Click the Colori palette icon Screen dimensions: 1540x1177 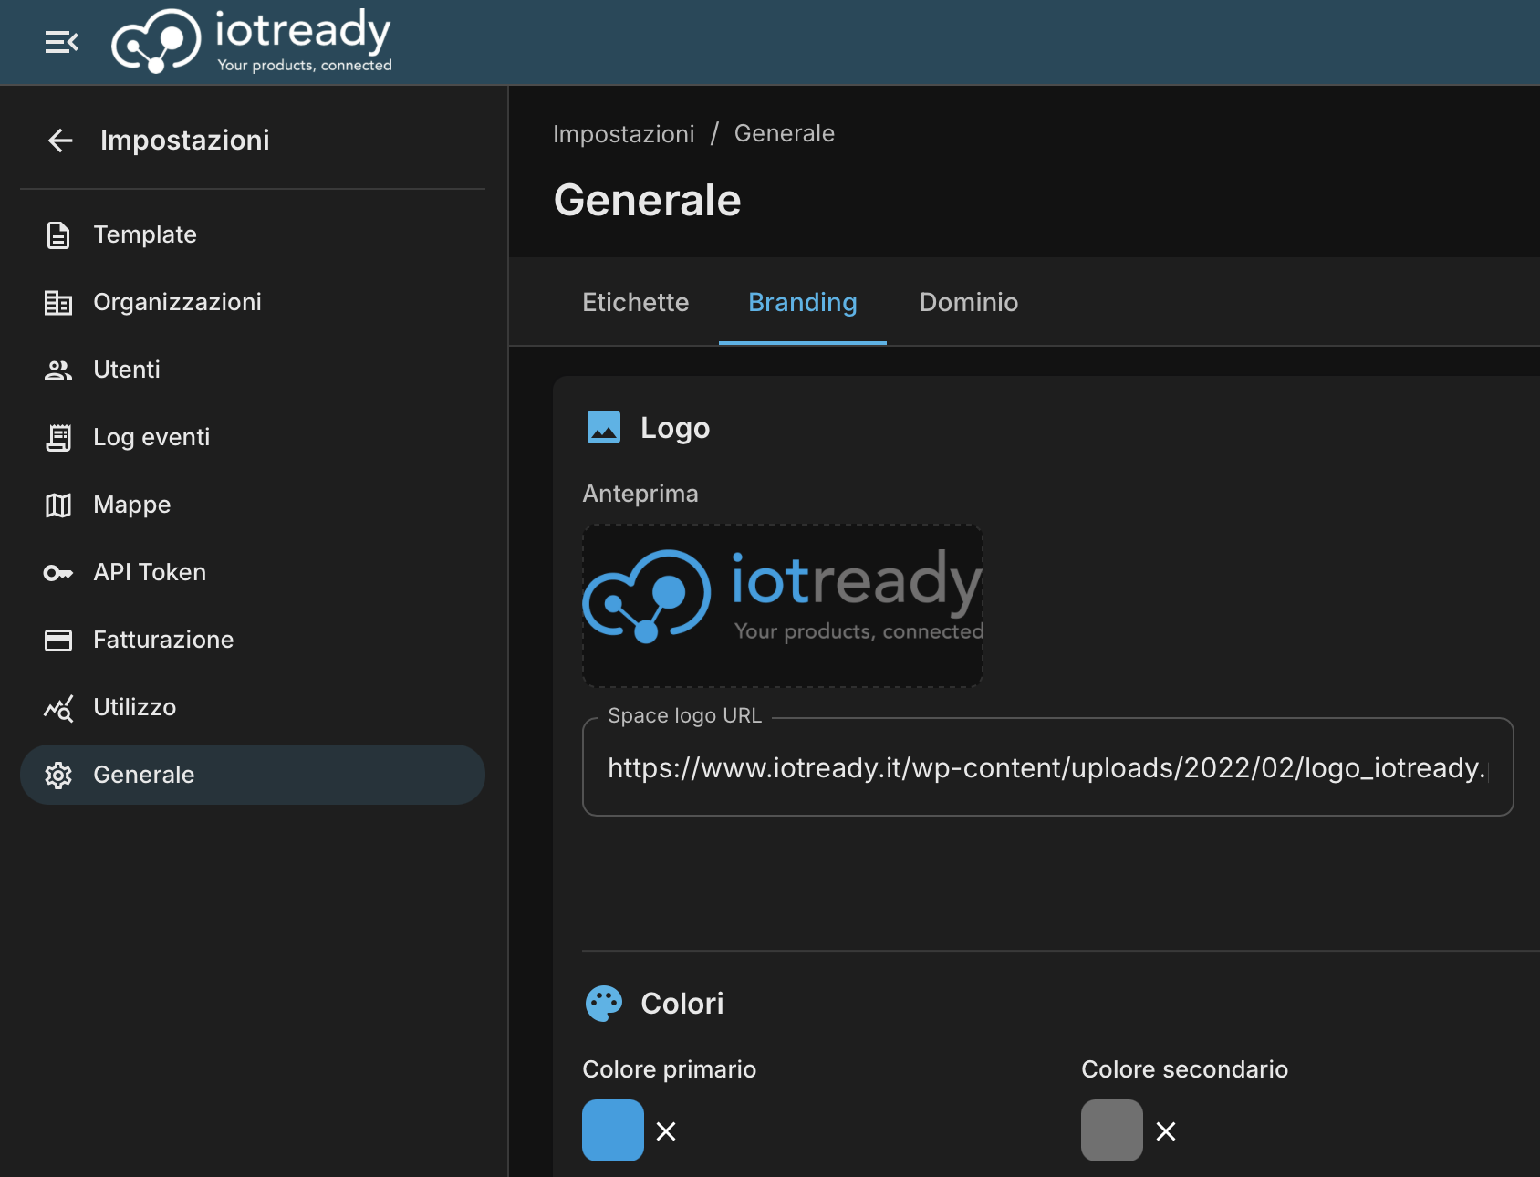604,1004
